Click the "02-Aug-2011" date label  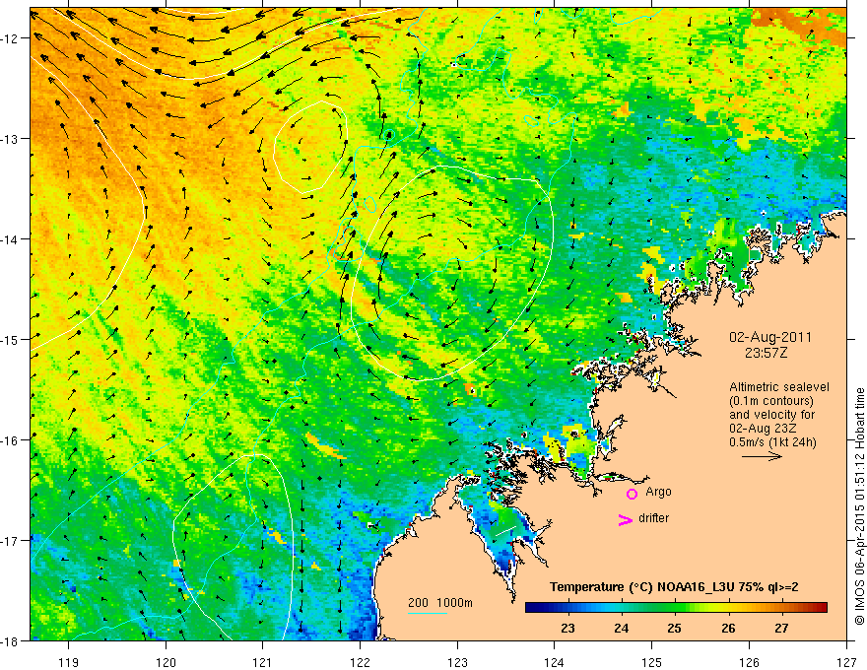pyautogui.click(x=770, y=337)
